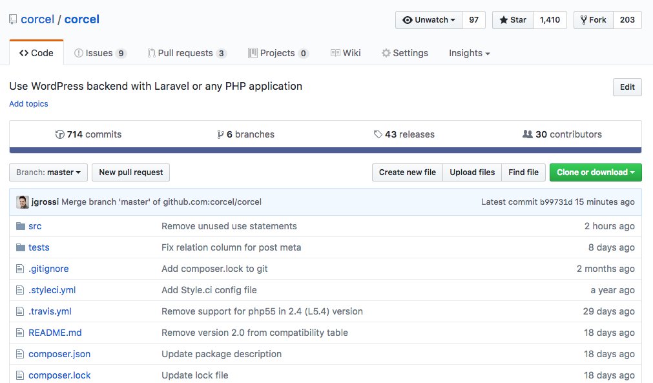Open commit 'Remove unused use statements'
Viewport: 653px width, 383px height.
[229, 226]
